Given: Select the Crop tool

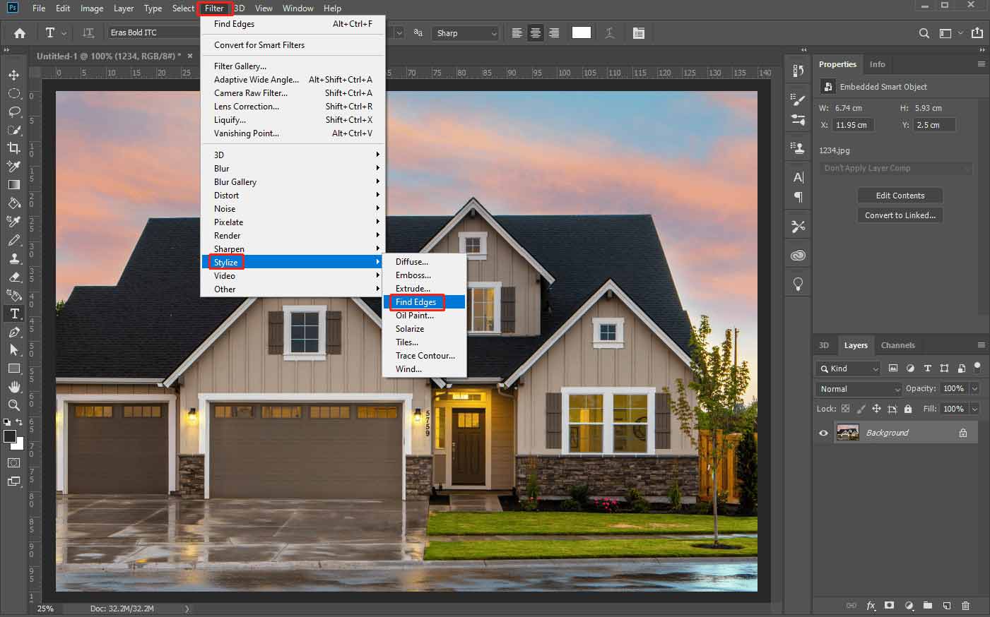Looking at the screenshot, I should coord(14,148).
